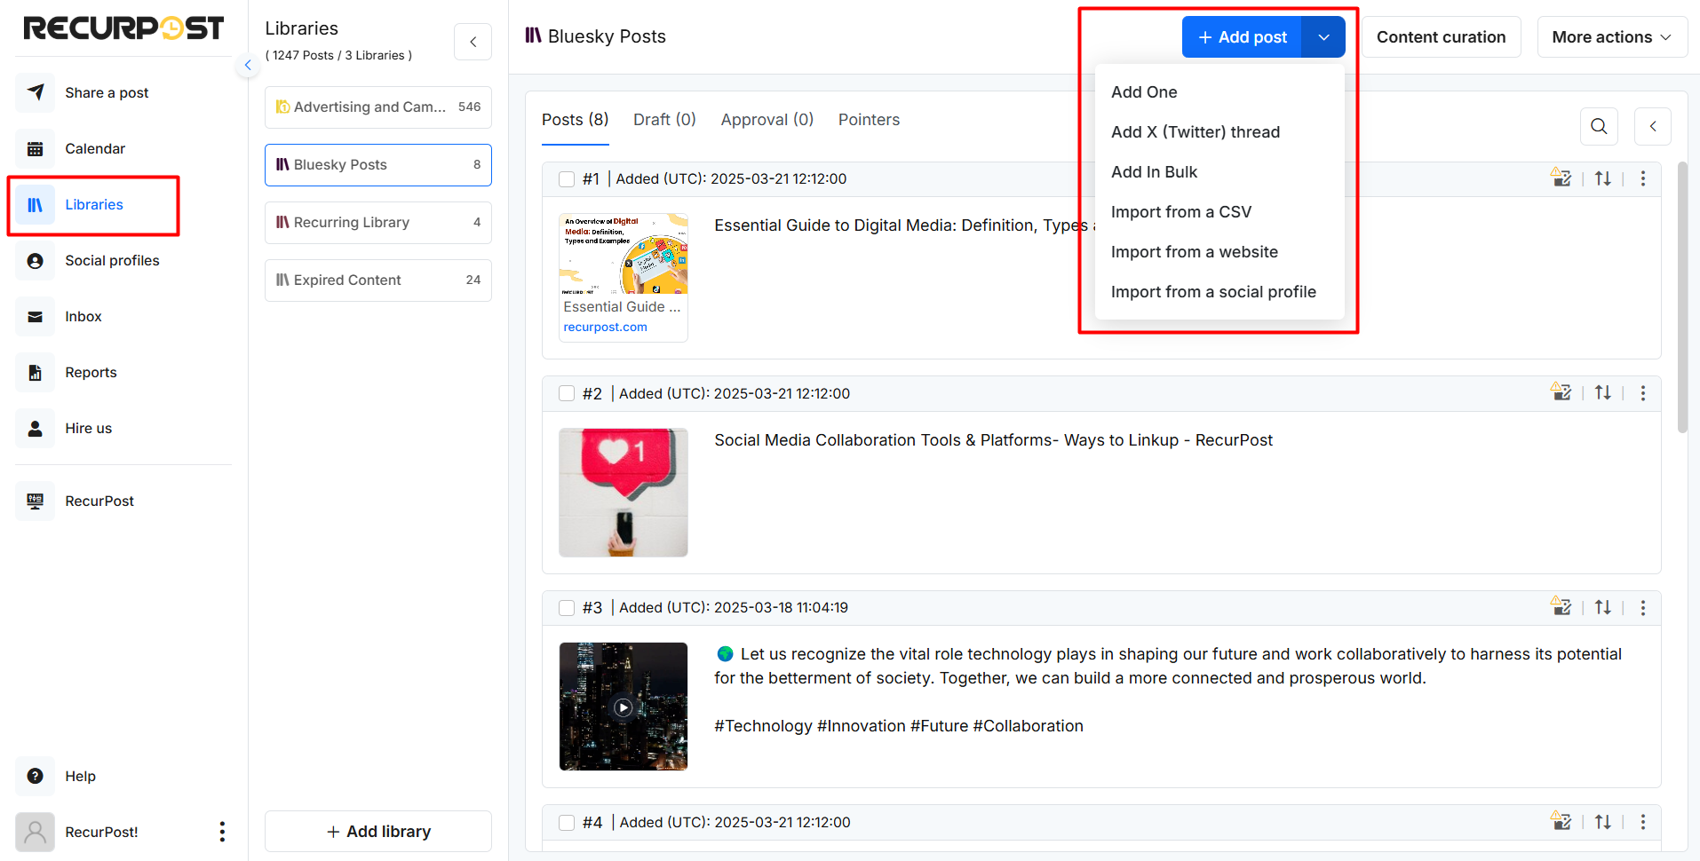Open three-dot menu on post #4

click(1643, 822)
